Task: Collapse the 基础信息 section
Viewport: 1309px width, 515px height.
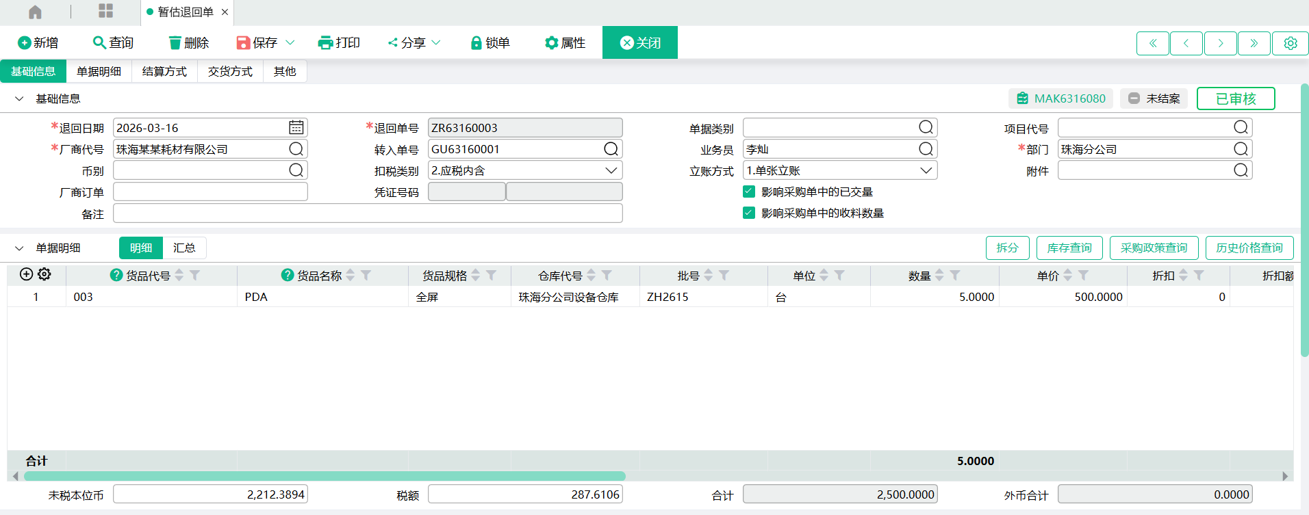Action: point(19,99)
